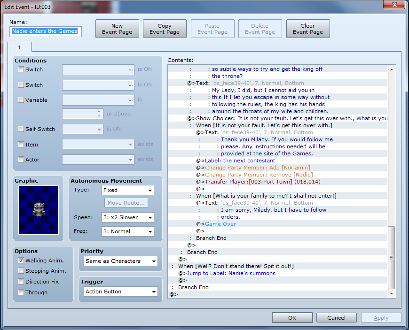Open the Trigger Action Button dropdown

click(121, 292)
